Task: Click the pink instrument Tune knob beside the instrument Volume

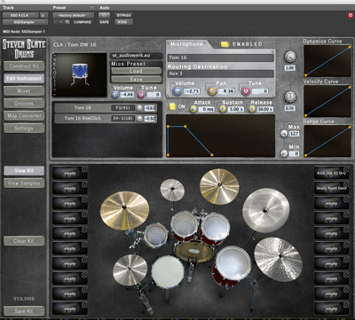Action: (141, 95)
